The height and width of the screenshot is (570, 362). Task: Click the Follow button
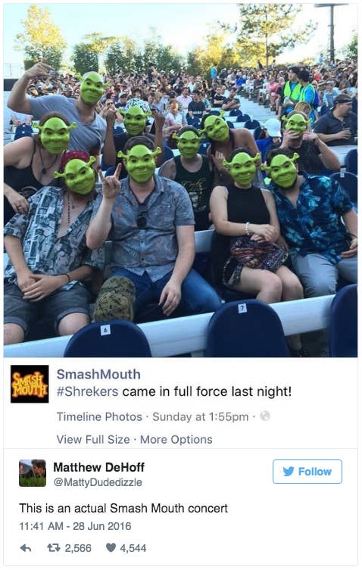307,472
